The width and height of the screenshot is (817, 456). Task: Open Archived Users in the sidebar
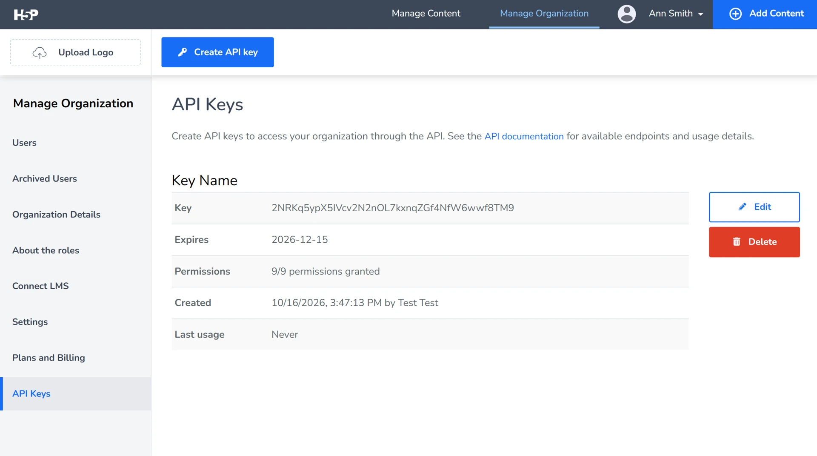point(45,179)
